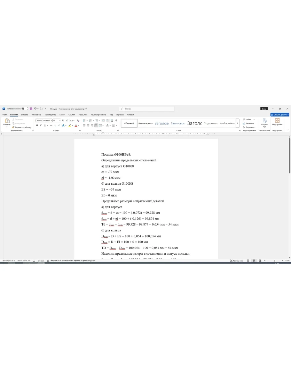Click the red font color swatch
The height and width of the screenshot is (369, 291).
pos(76,125)
